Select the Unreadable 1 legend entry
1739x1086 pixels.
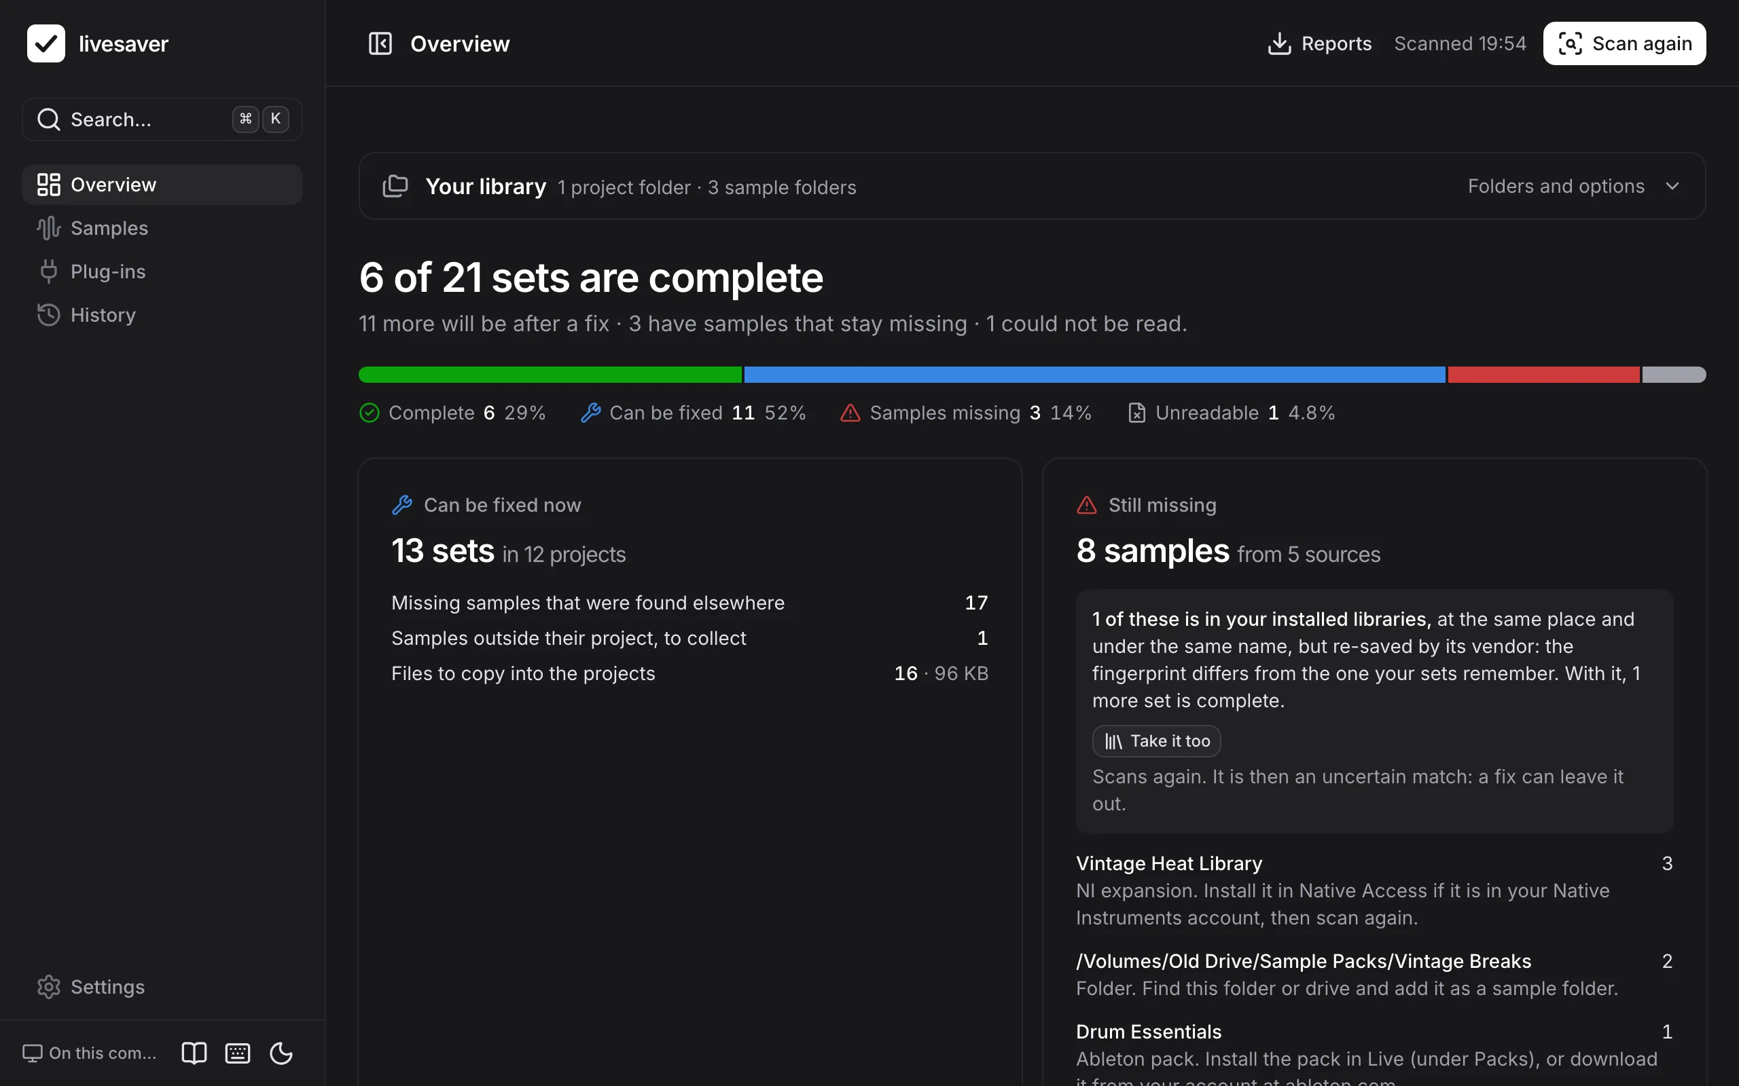click(1231, 413)
